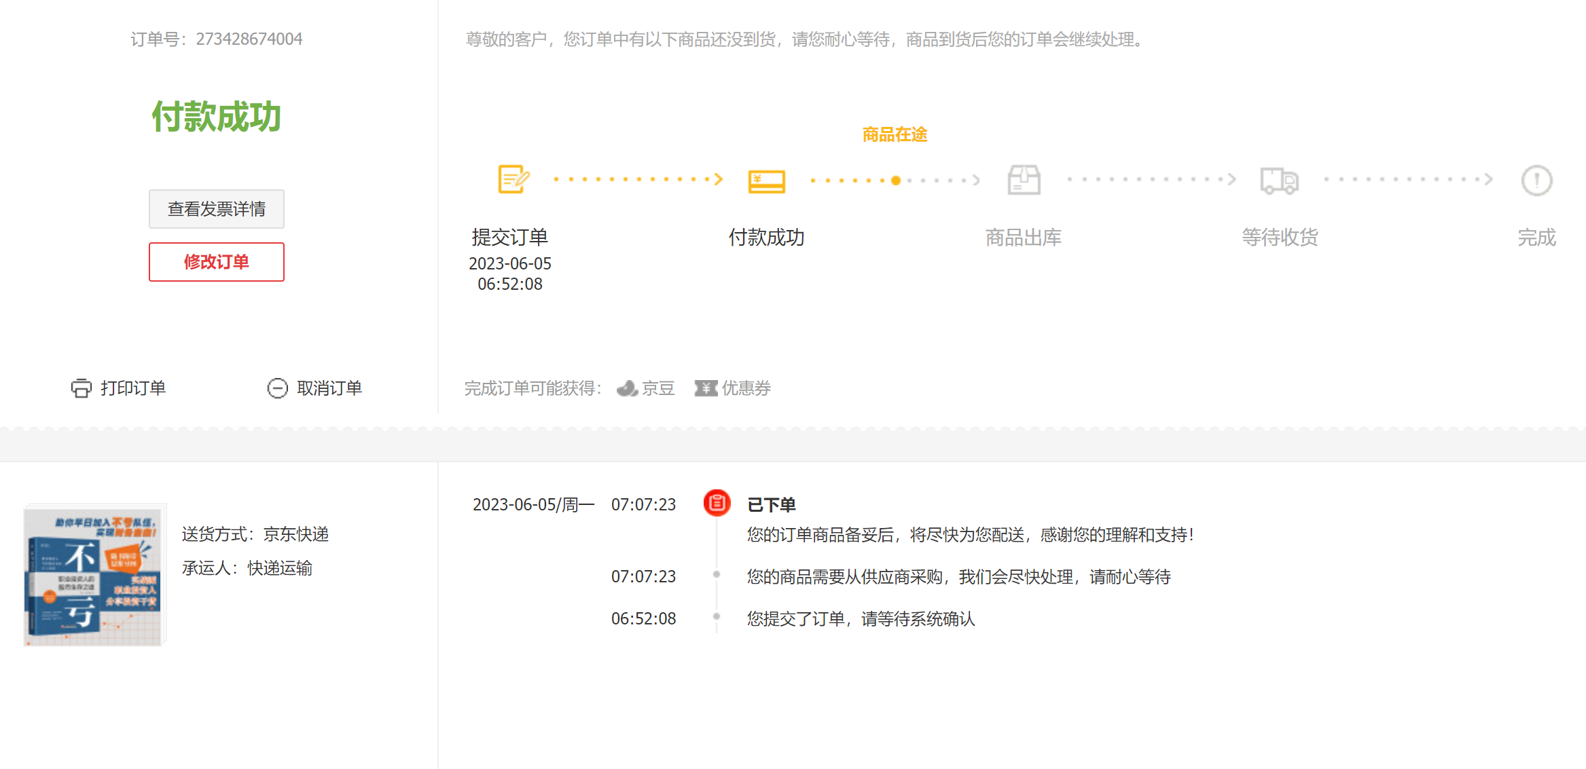Click the printer icon for print order
This screenshot has height=769, width=1586.
[x=81, y=388]
